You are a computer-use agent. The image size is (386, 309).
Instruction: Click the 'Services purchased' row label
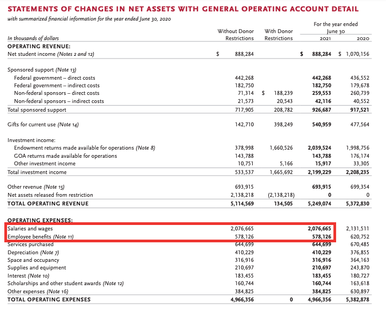click(x=30, y=244)
